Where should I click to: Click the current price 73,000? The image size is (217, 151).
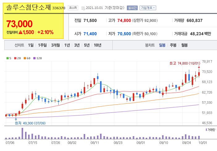click(19, 24)
